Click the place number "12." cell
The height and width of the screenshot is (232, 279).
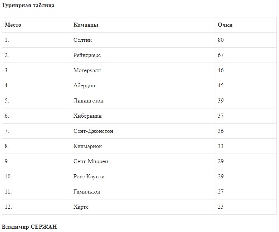8,207
